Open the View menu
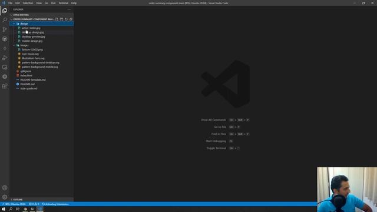Screen dimensions: 377x212 39,3
